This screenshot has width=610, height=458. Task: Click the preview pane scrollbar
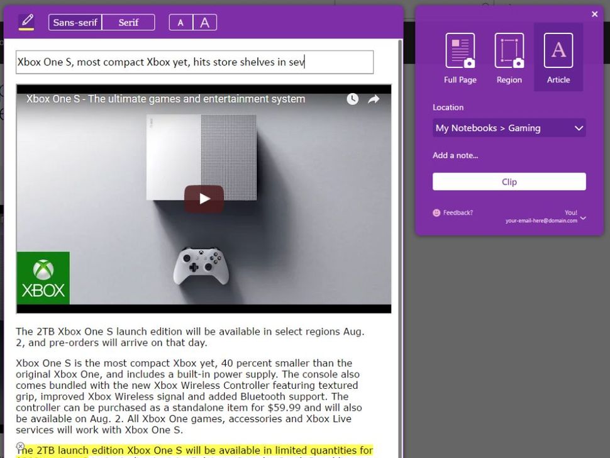(x=401, y=189)
